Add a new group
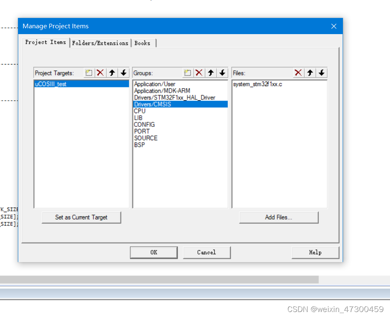390x317 pixels. click(x=187, y=73)
